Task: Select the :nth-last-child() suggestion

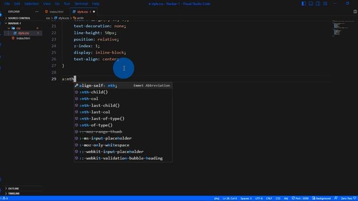Action: (123, 106)
